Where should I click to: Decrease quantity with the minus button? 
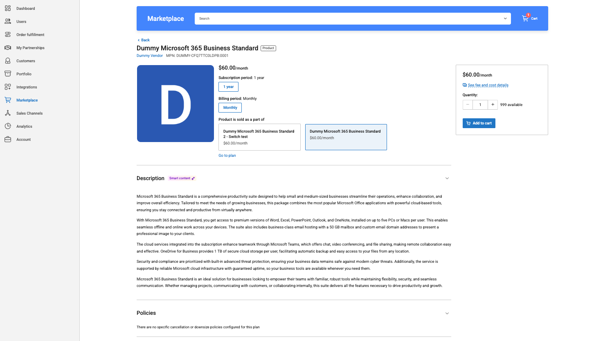pyautogui.click(x=468, y=105)
